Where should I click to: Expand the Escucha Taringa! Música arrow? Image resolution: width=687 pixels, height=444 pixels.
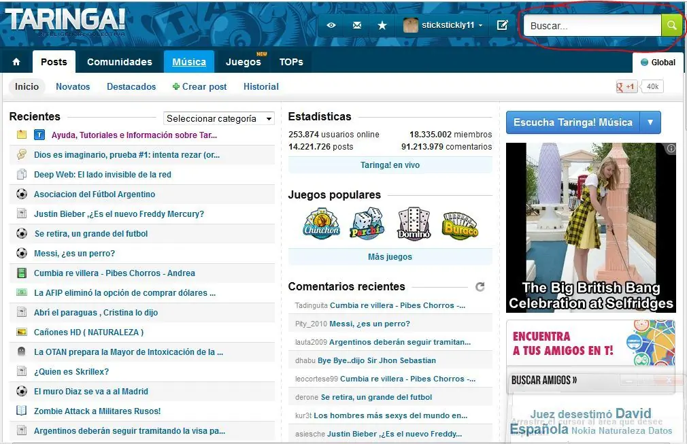651,122
